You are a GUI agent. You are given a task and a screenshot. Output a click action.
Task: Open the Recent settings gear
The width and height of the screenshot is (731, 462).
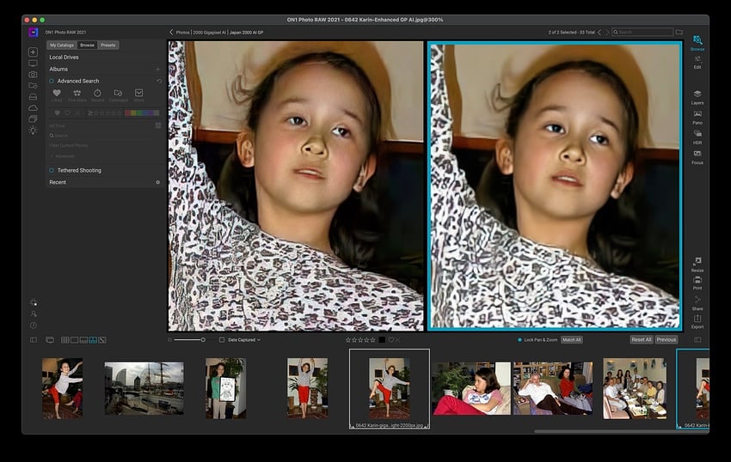pos(157,182)
